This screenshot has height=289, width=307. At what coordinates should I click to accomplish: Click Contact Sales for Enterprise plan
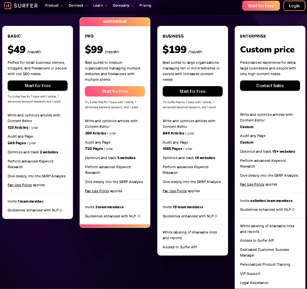point(270,86)
